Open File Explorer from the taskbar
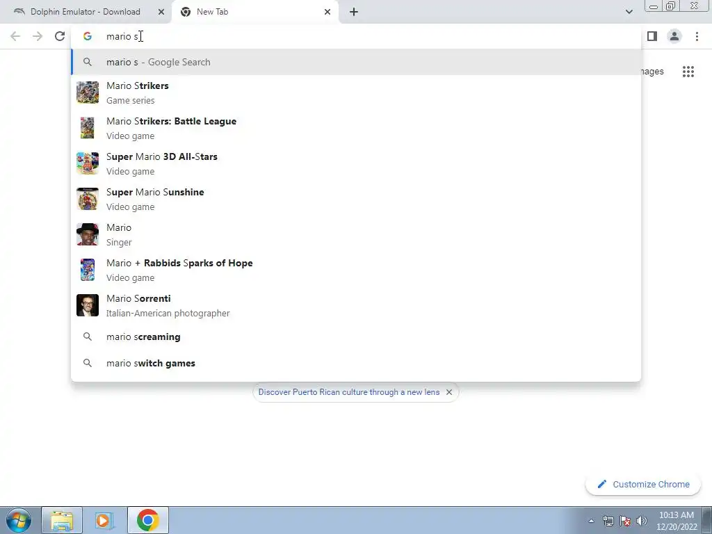The image size is (712, 534). click(x=62, y=520)
